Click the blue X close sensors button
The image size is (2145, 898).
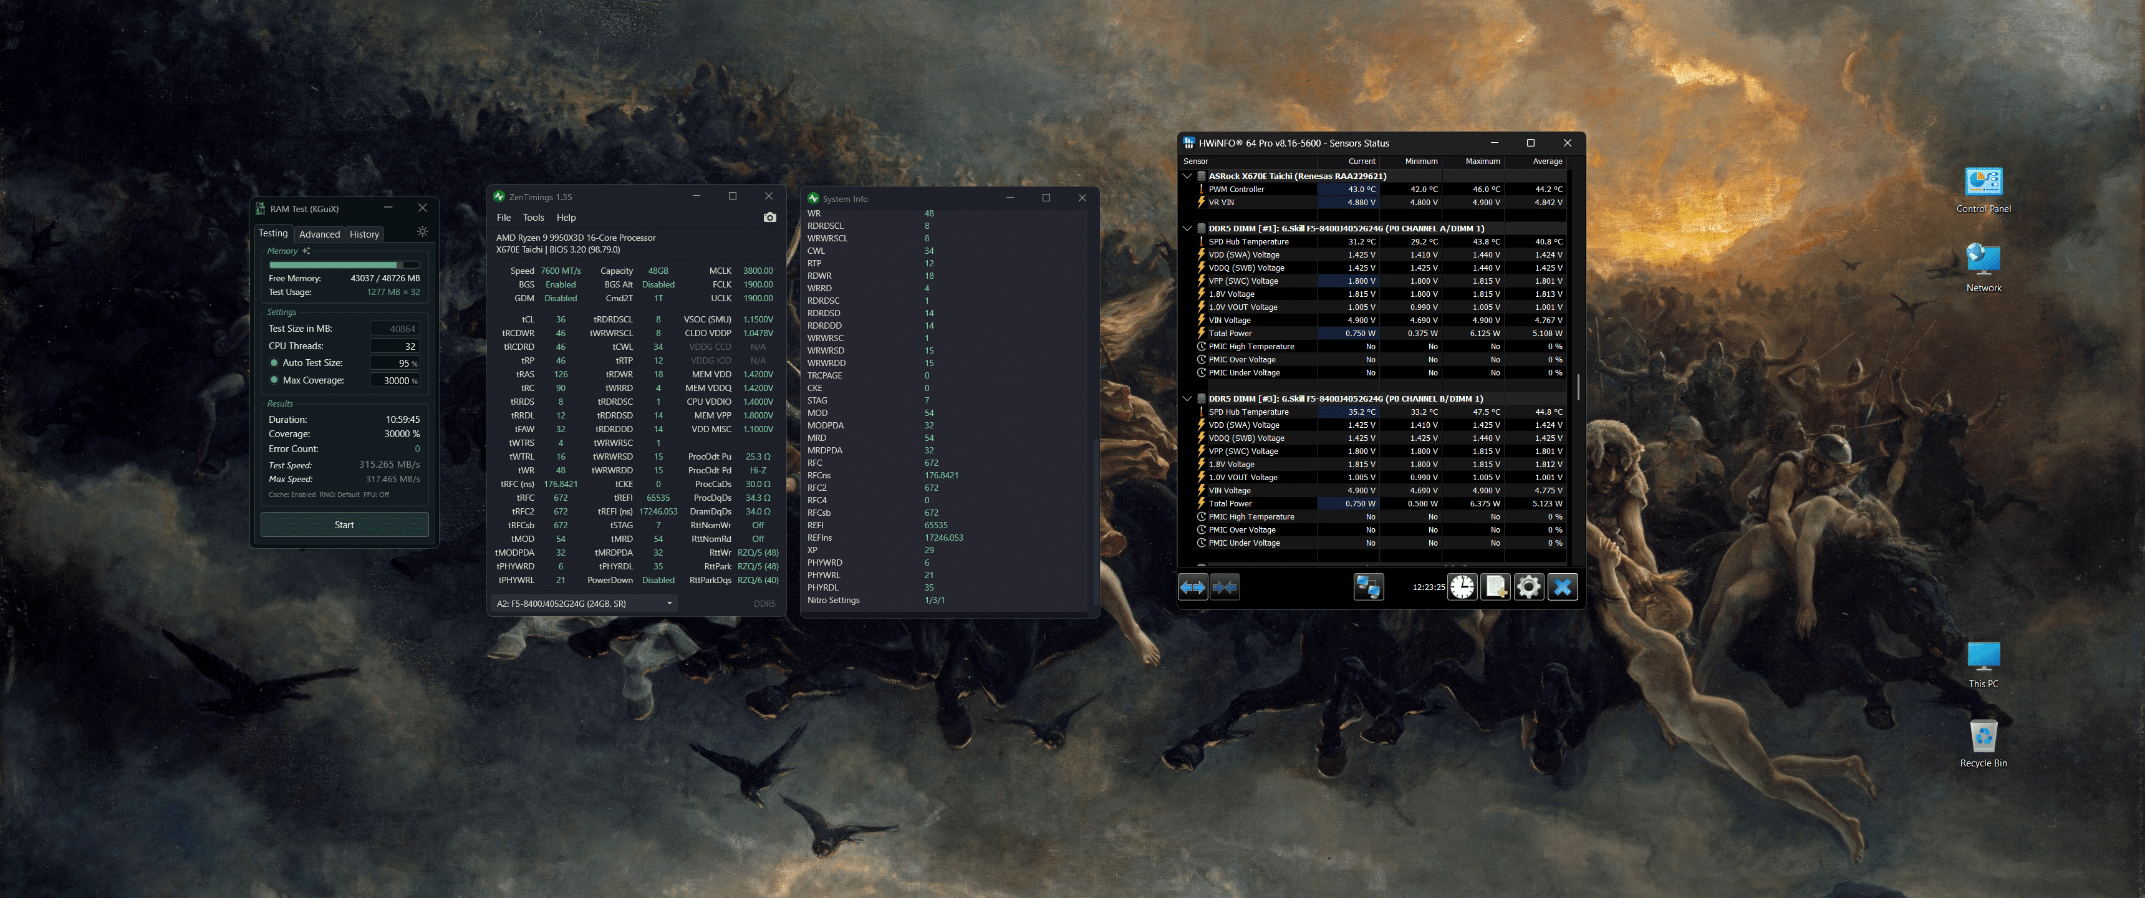click(x=1562, y=587)
